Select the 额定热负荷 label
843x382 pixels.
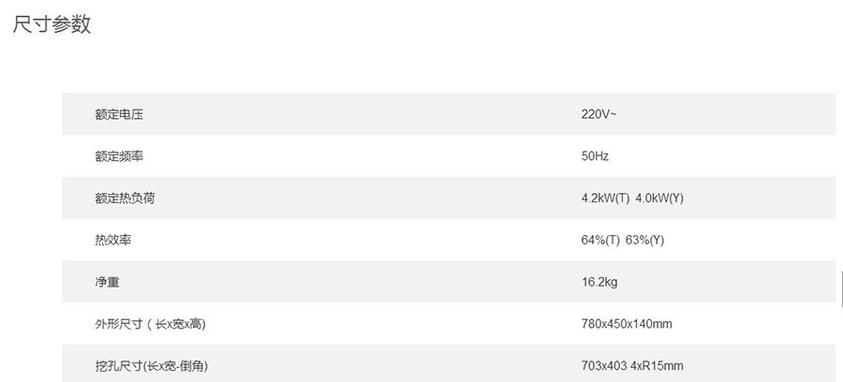125,198
